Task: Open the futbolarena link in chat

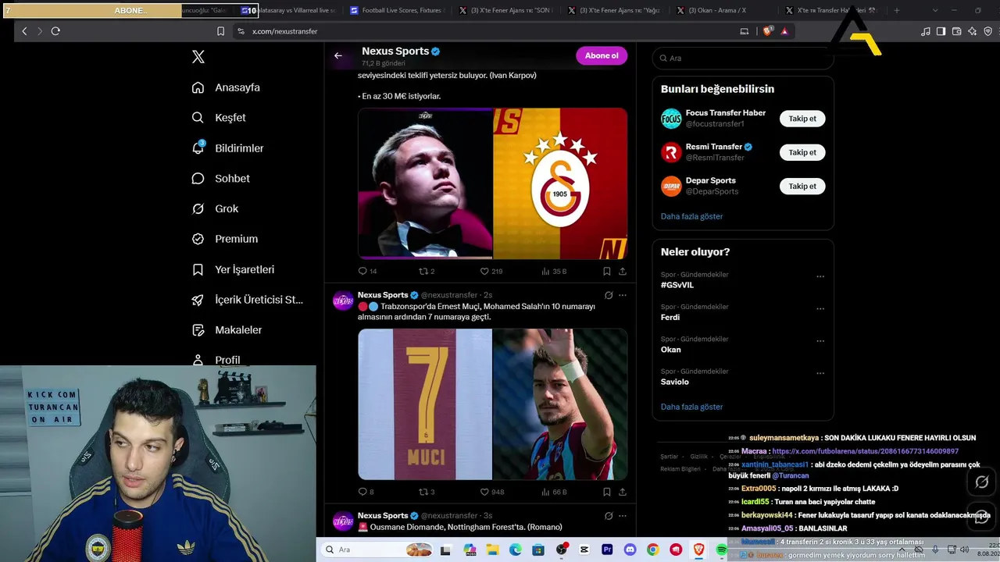Action: coord(865,451)
